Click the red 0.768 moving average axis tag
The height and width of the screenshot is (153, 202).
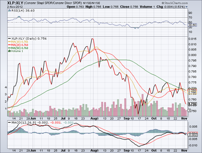[192, 90]
